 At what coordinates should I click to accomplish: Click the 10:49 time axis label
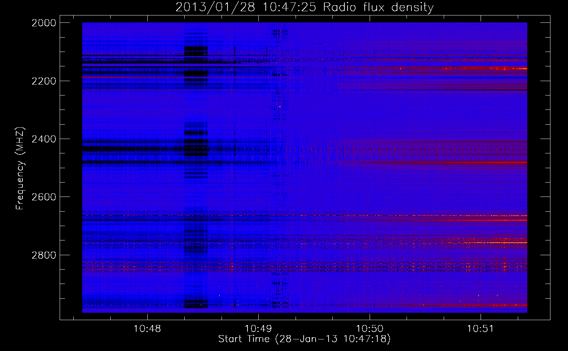tap(258, 329)
